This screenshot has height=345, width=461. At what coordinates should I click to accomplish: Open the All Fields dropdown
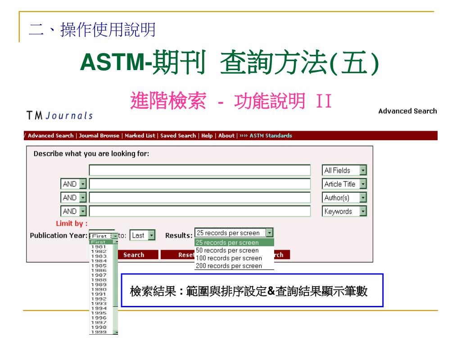click(344, 170)
